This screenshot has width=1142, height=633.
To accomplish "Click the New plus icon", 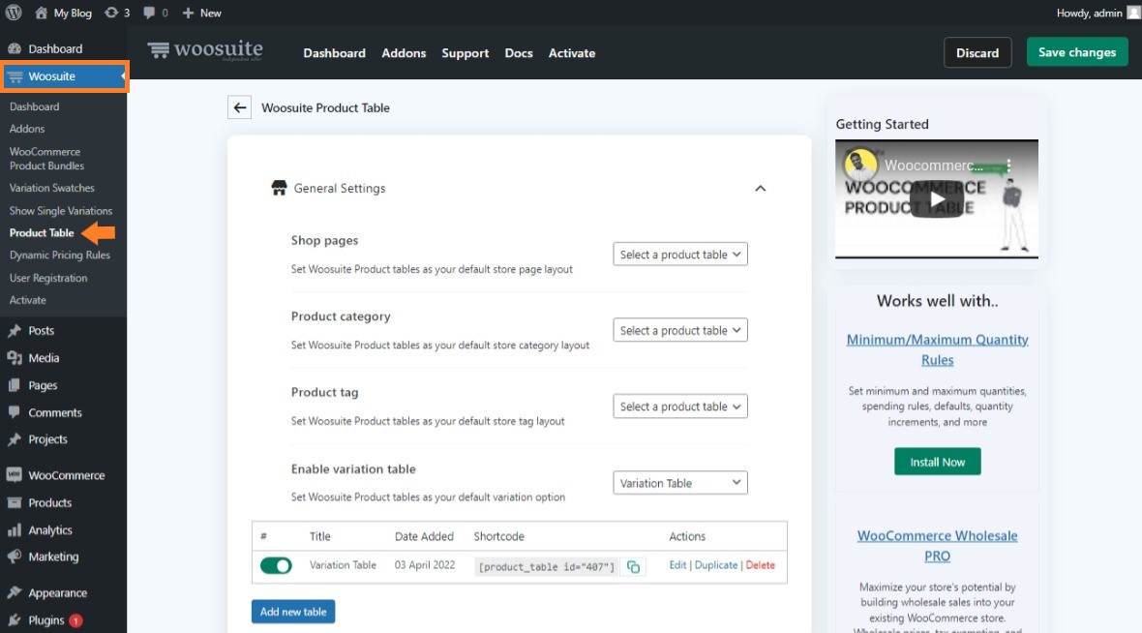I will pyautogui.click(x=188, y=13).
